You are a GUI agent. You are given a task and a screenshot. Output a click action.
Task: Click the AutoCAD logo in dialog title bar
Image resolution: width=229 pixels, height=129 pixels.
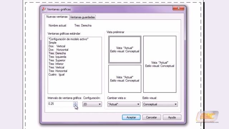pos(44,9)
